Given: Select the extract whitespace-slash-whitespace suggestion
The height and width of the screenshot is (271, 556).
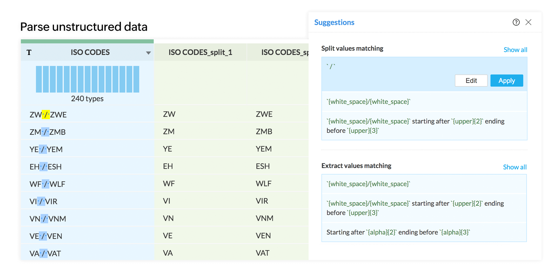Looking at the screenshot, I should [x=368, y=184].
